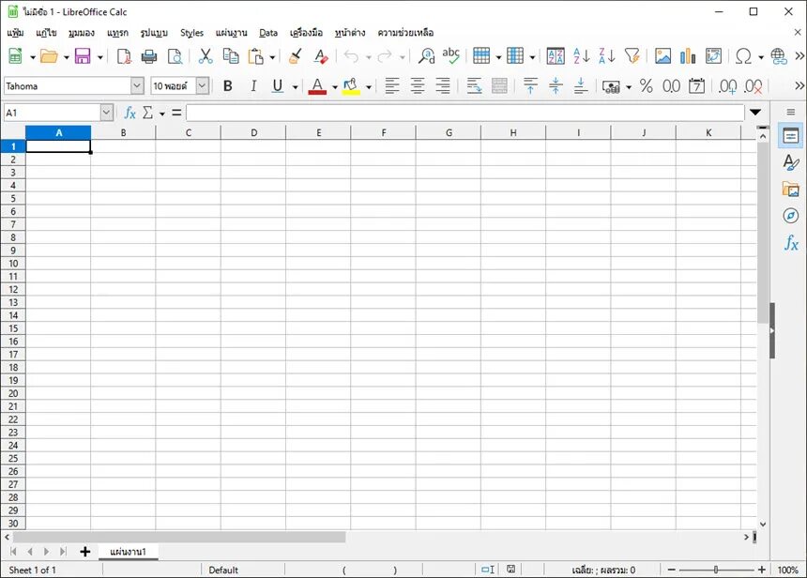Insert hyperlink globe icon
This screenshot has width=807, height=578.
(x=779, y=56)
